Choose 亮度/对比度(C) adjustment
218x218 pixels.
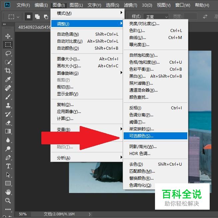click(155, 23)
